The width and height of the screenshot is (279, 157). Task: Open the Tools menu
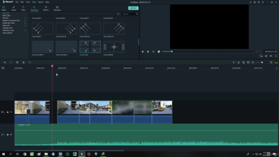coord(28,2)
